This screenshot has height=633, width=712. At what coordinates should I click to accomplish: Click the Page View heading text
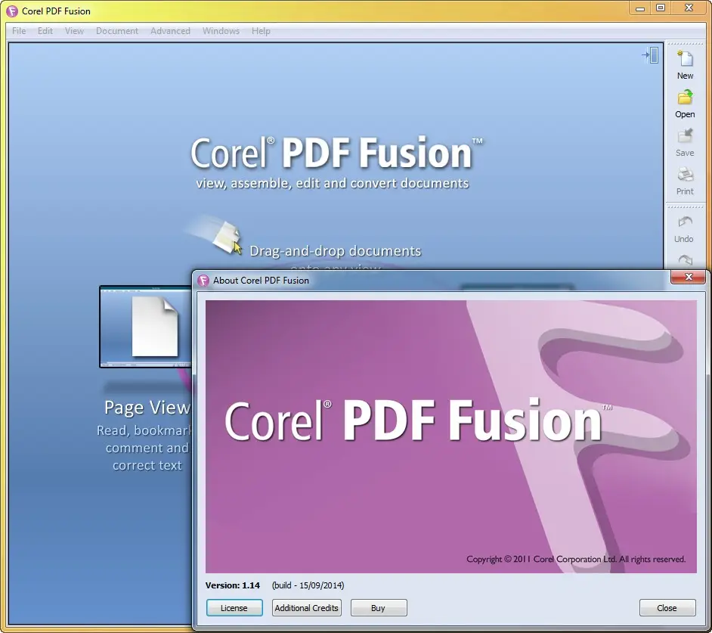click(147, 407)
